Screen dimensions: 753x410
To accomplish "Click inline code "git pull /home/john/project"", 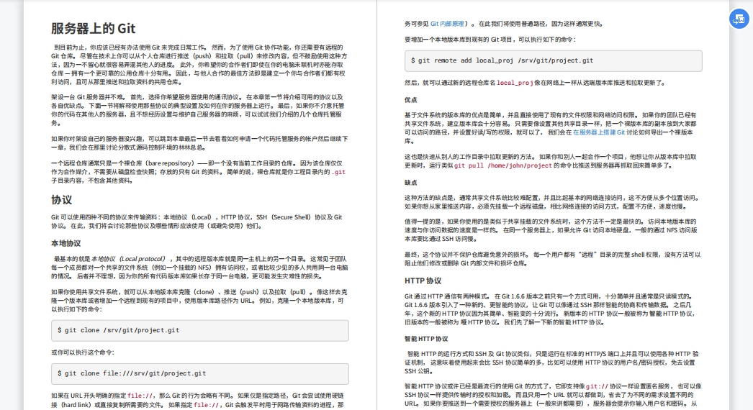I will [503, 165].
